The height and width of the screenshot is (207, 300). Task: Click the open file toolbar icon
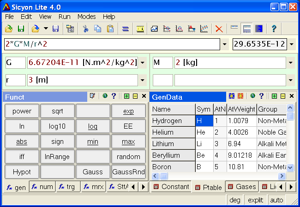click(9, 29)
